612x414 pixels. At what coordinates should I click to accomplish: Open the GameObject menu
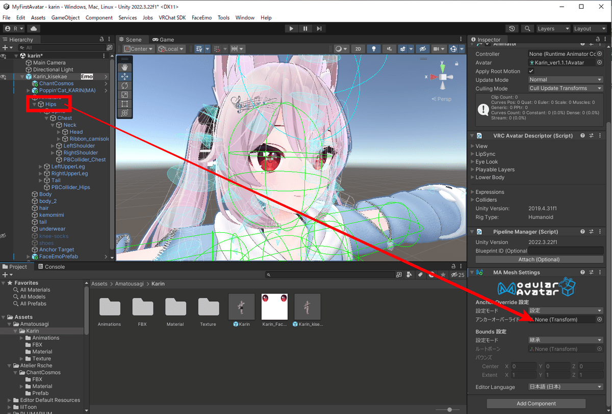coord(65,17)
